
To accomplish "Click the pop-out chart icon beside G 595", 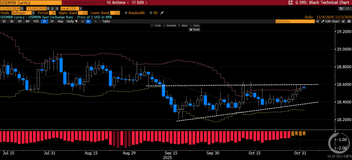I will click(290, 2).
